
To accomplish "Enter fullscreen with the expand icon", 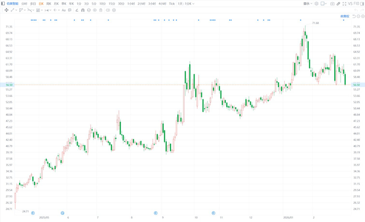I will 344,4.
